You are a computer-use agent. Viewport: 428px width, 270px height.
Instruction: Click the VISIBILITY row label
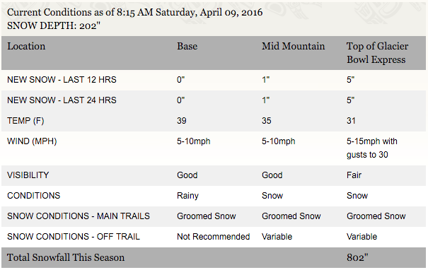pyautogui.click(x=28, y=175)
